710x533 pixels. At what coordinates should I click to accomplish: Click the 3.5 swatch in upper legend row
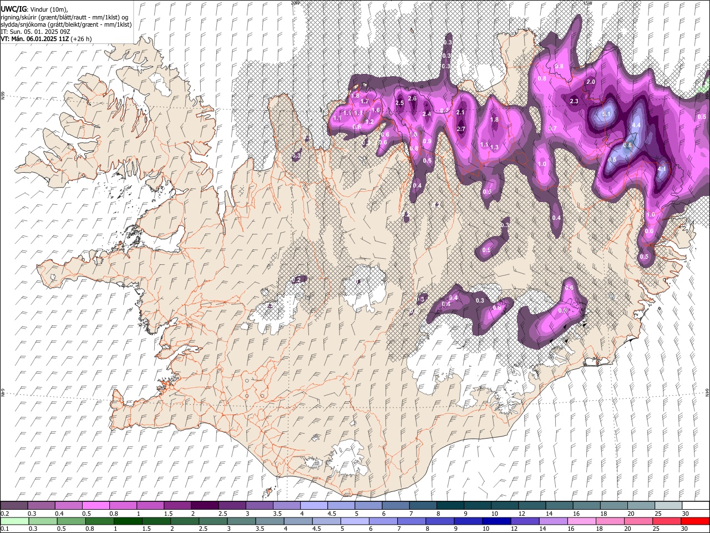[286, 505]
